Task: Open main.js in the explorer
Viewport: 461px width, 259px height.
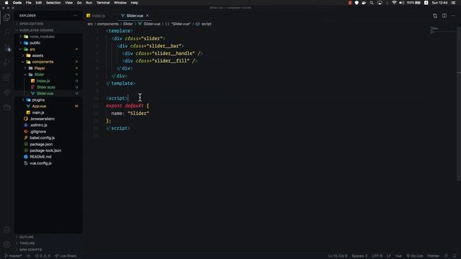Action: pos(38,112)
